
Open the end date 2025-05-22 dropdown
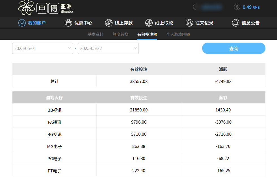coord(108,48)
